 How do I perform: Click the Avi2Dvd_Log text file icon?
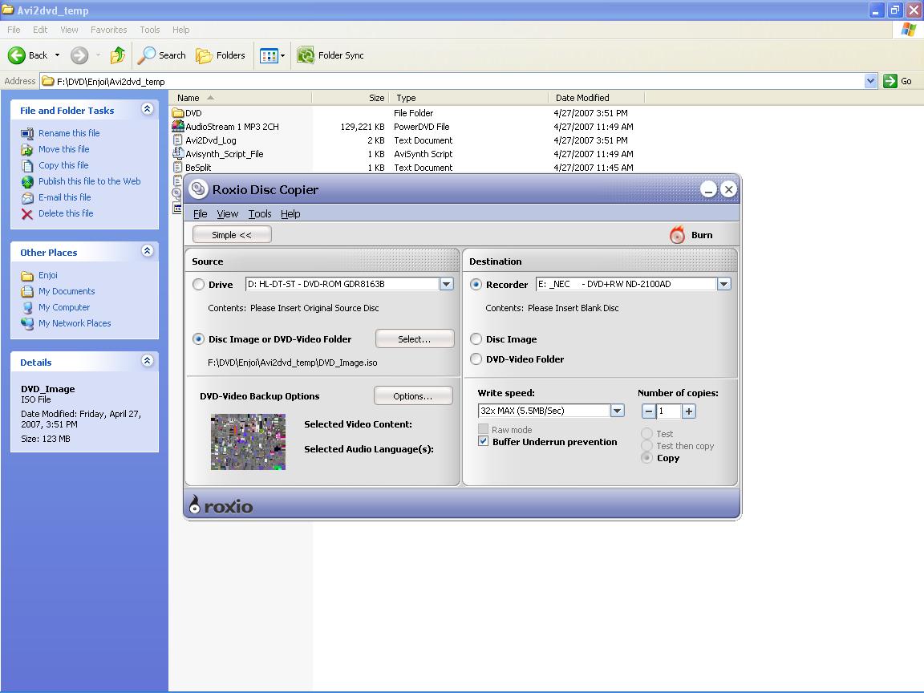coord(178,140)
